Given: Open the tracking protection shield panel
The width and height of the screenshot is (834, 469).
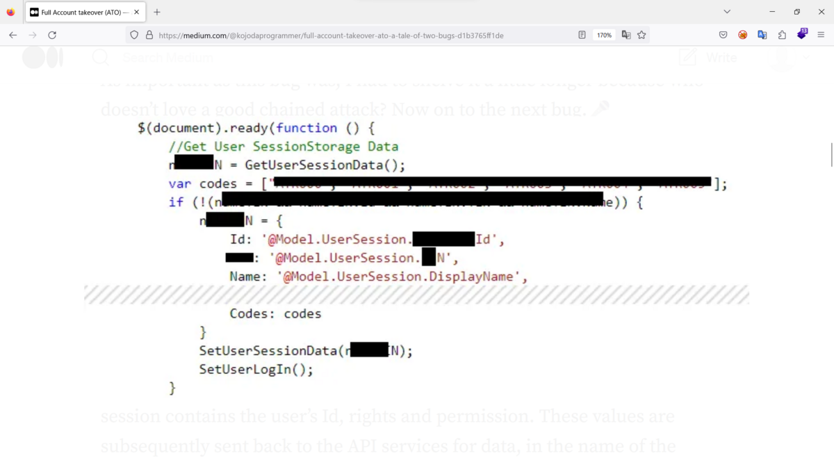Looking at the screenshot, I should pos(135,35).
